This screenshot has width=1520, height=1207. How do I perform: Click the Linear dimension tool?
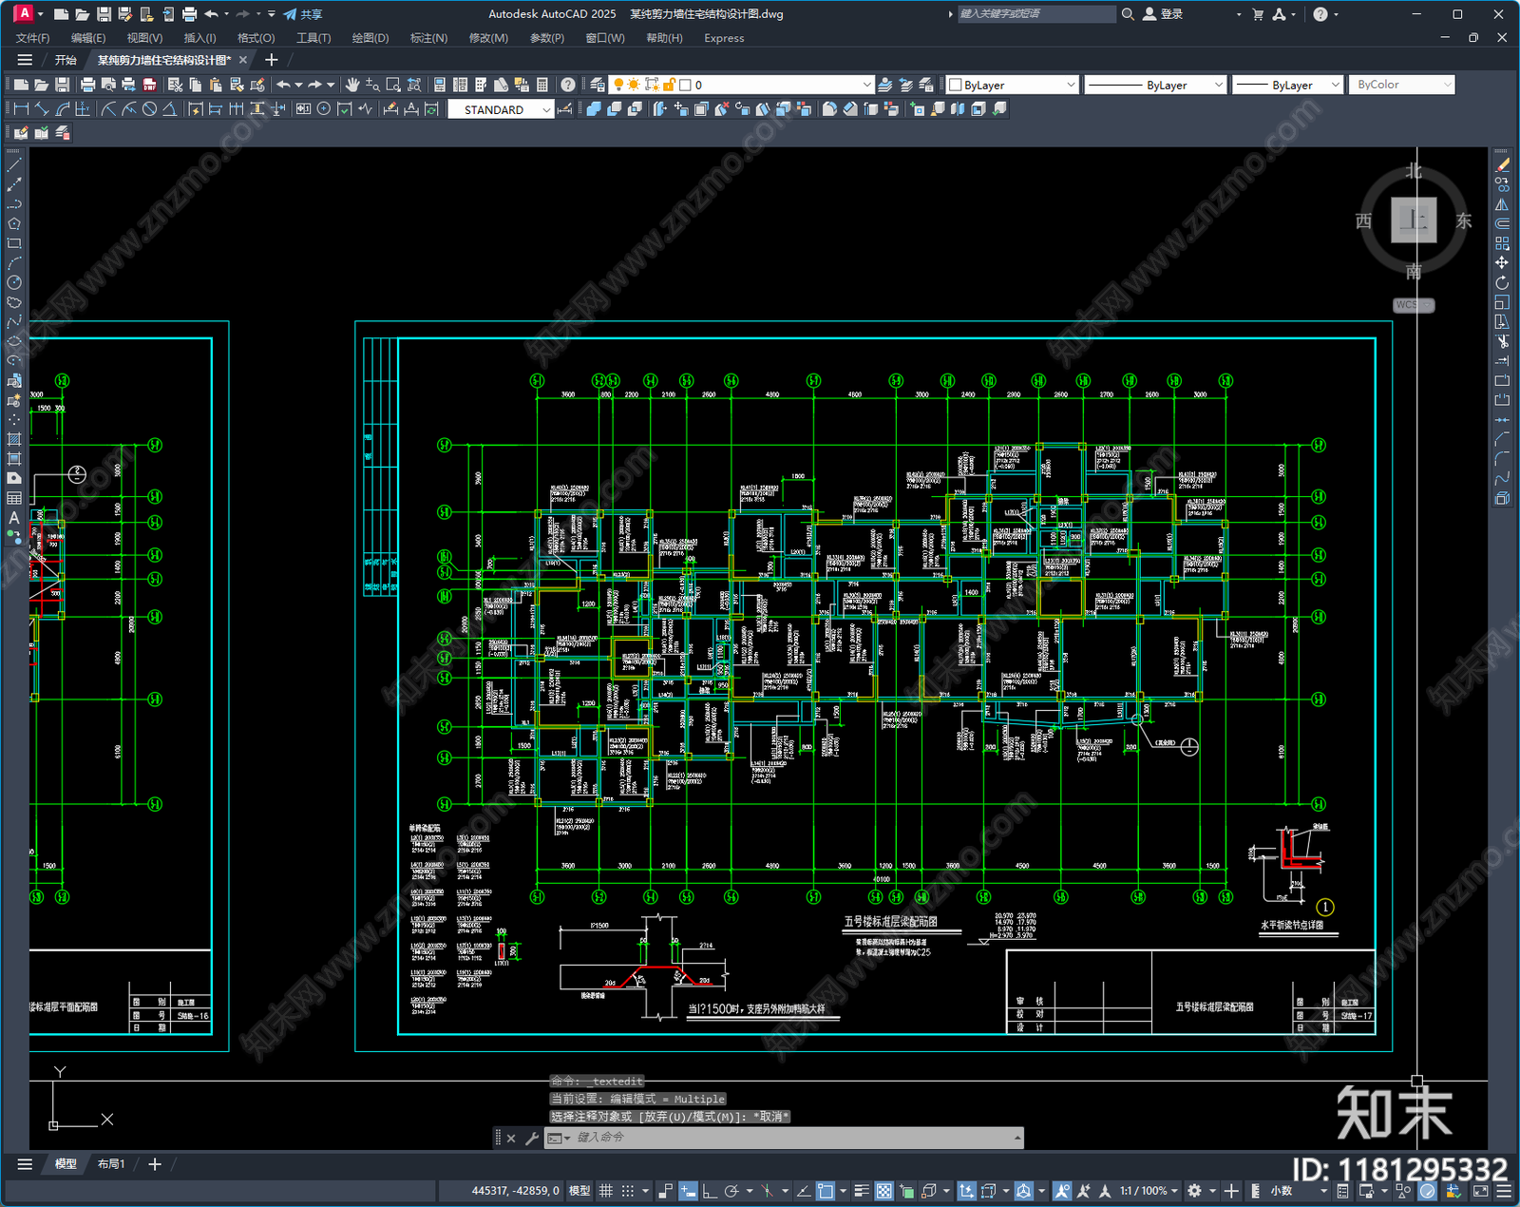[x=21, y=109]
